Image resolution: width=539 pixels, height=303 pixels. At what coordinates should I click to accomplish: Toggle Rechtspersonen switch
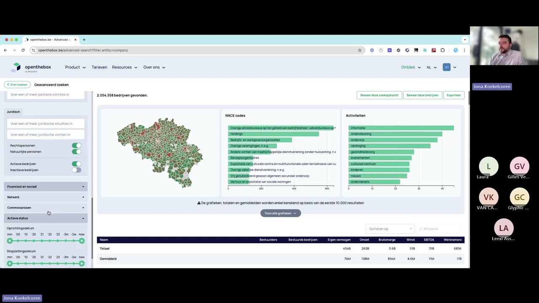[x=76, y=146]
